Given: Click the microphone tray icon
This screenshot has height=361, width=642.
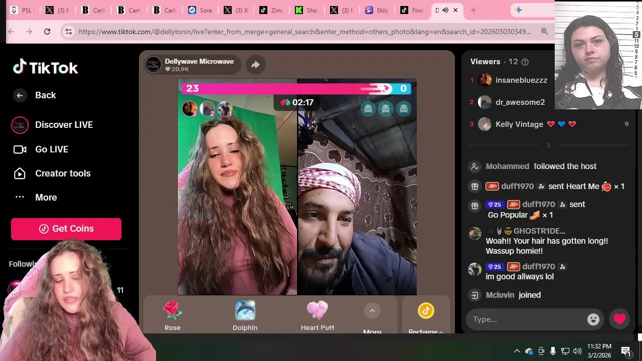Looking at the screenshot, I should (553, 351).
